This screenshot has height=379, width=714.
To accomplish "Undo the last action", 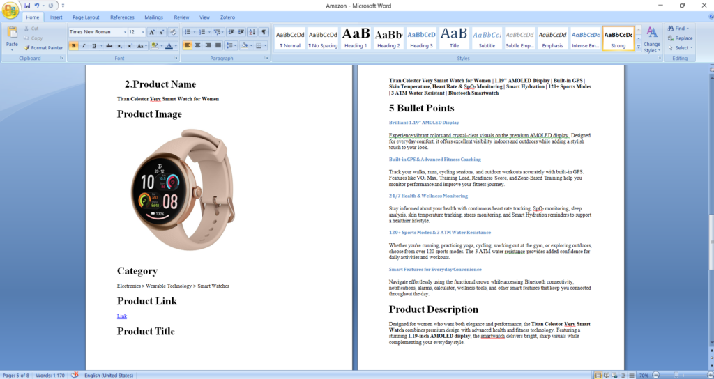I will point(37,6).
